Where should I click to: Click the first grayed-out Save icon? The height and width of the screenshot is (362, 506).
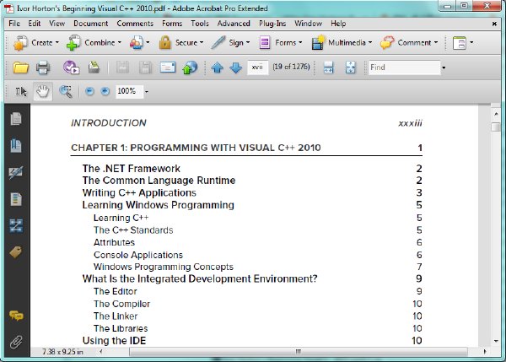tap(122, 68)
